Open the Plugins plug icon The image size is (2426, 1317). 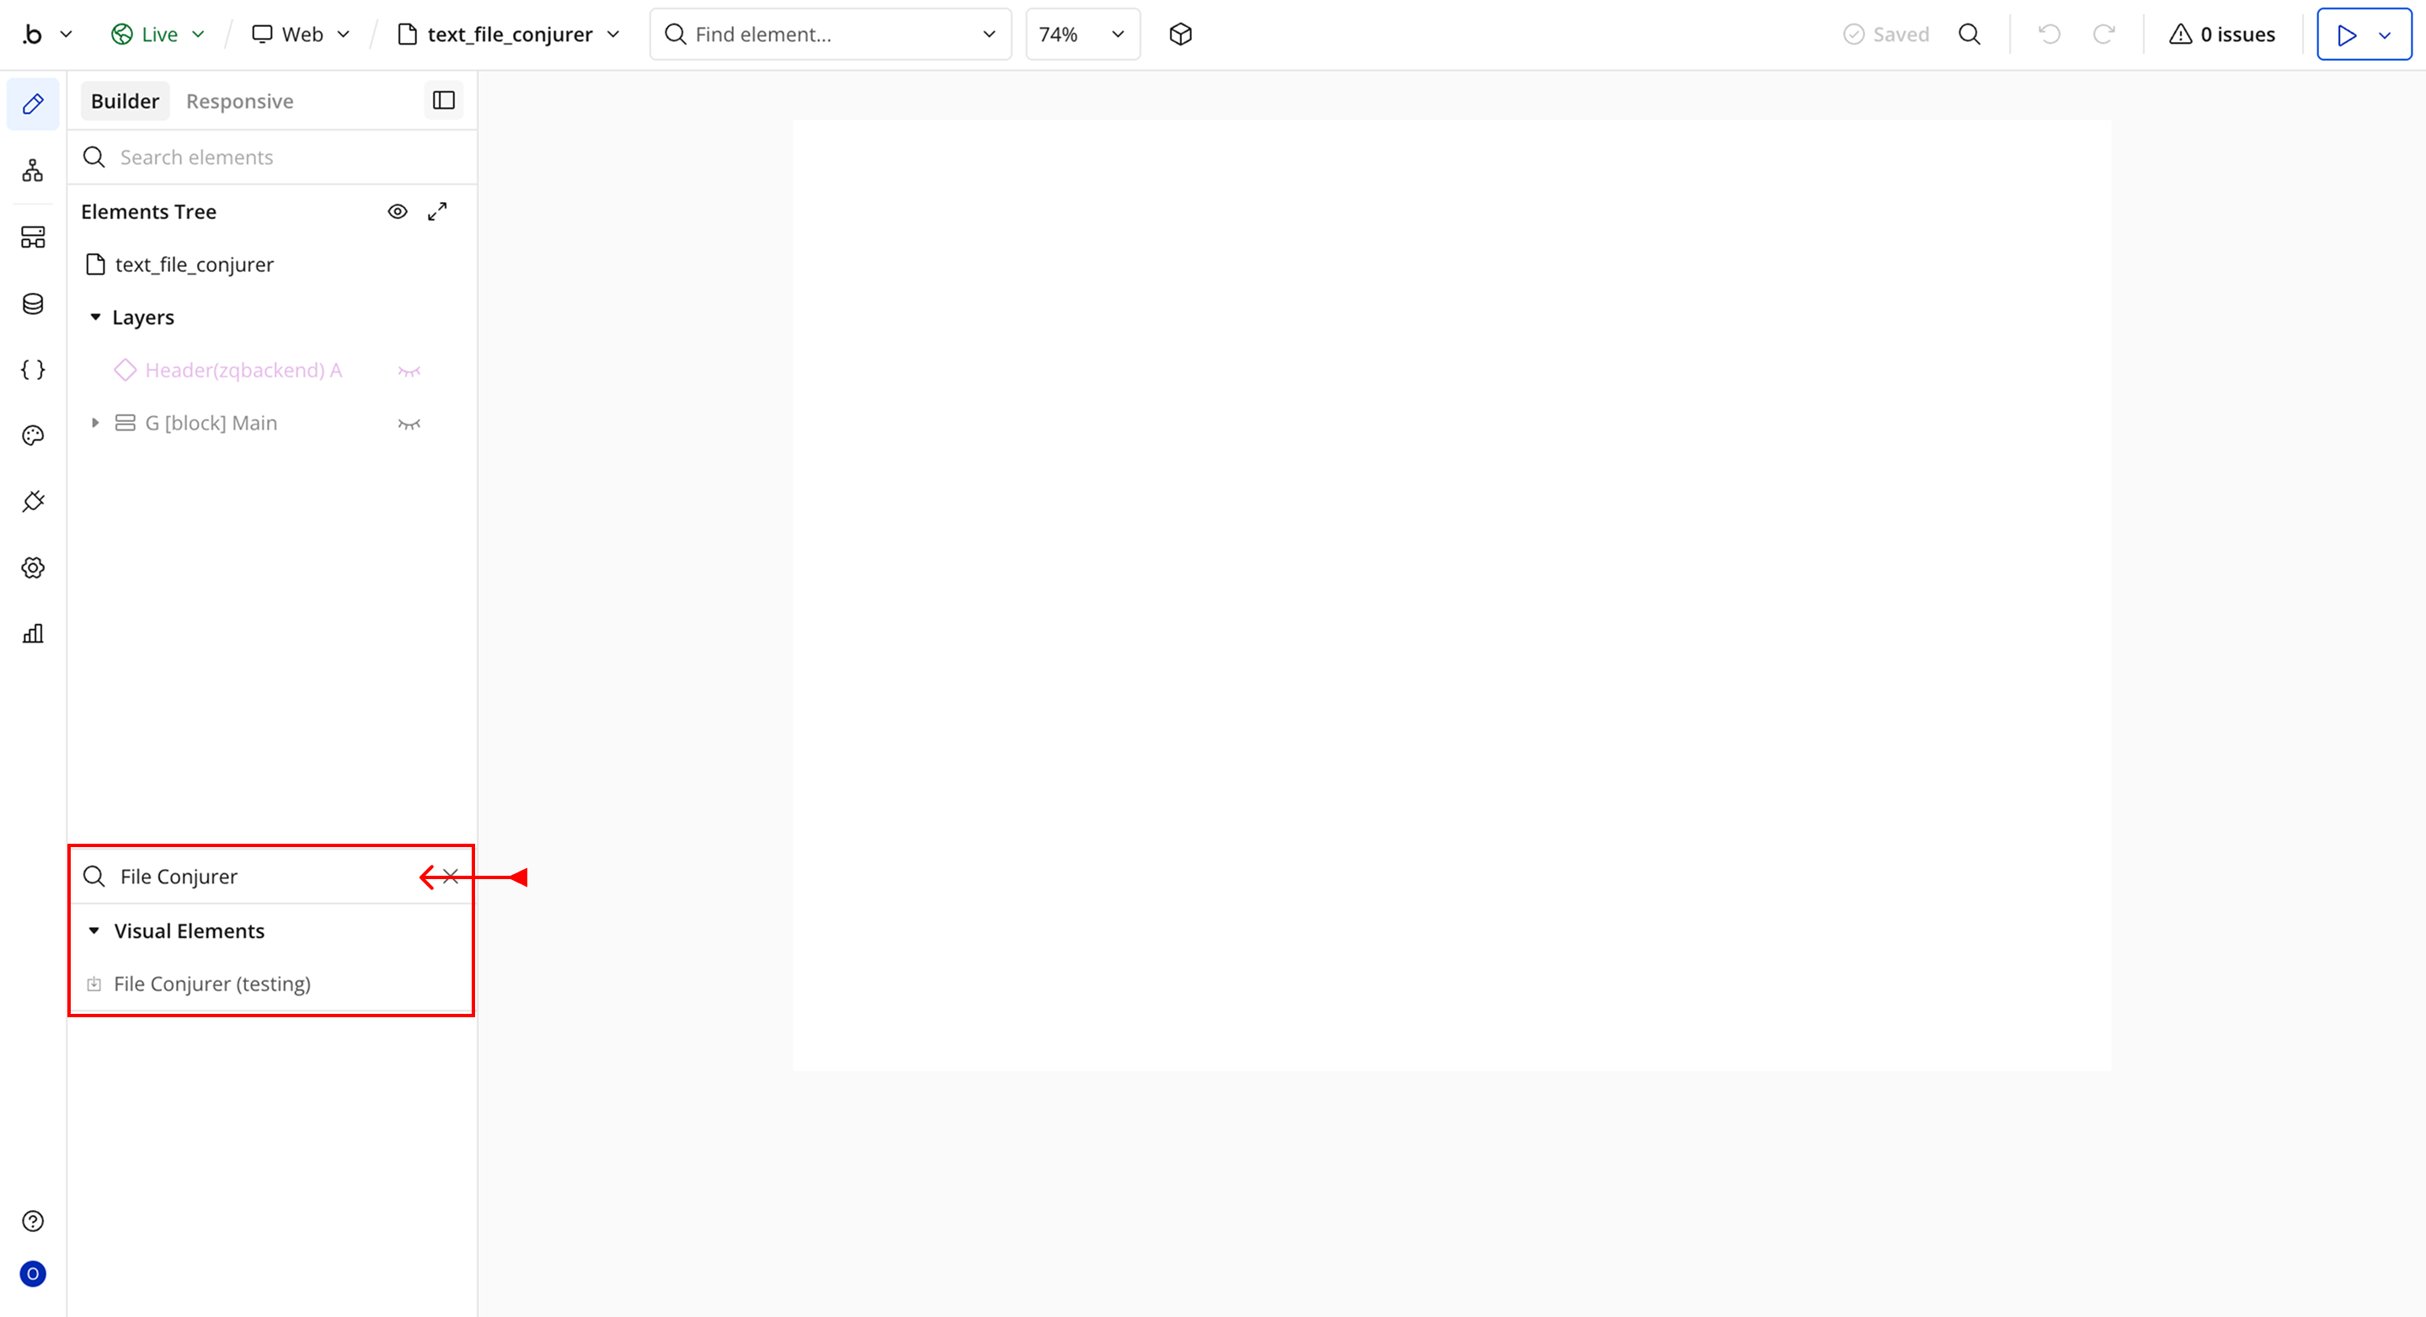pos(33,501)
